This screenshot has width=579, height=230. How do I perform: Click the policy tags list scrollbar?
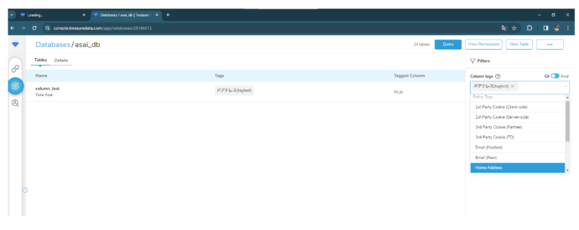(568, 121)
